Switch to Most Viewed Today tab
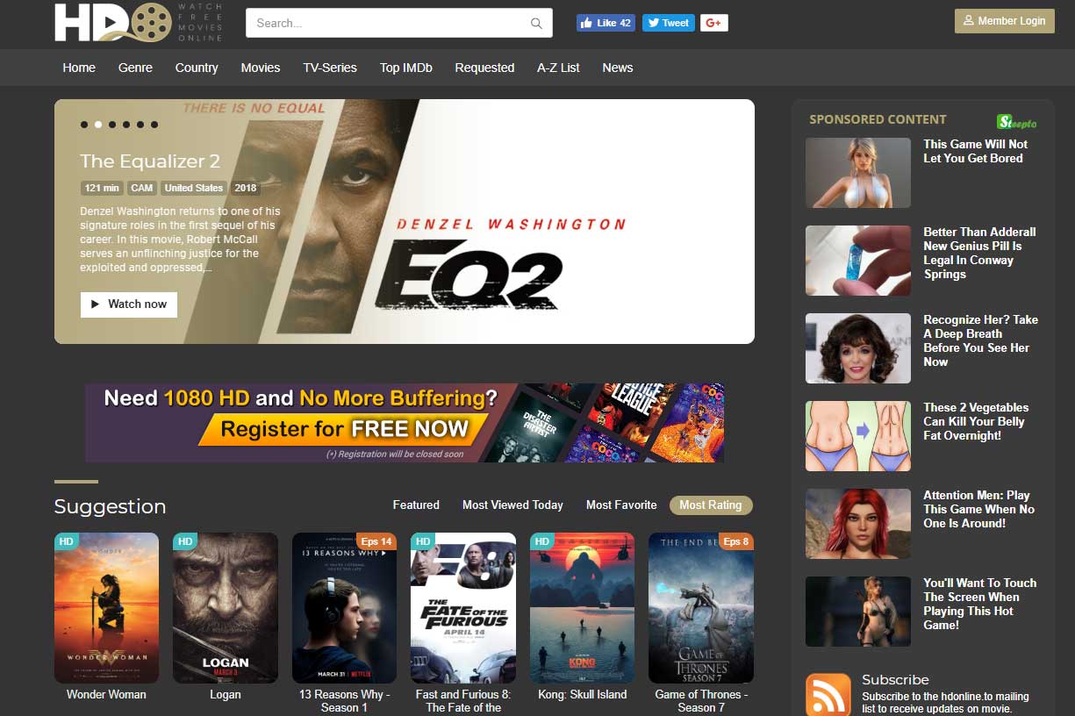The width and height of the screenshot is (1075, 716). tap(512, 505)
